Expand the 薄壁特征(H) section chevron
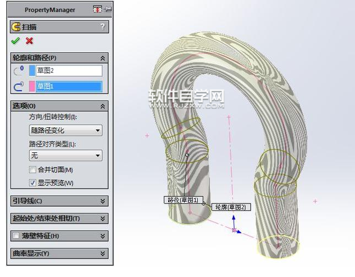Screen dimensions: 355x277 [103, 236]
